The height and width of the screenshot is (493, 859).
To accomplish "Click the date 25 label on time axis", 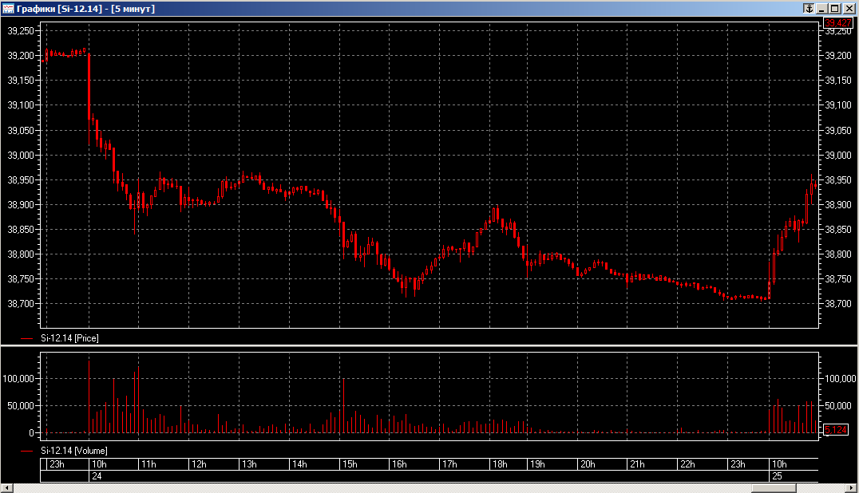I will [777, 475].
